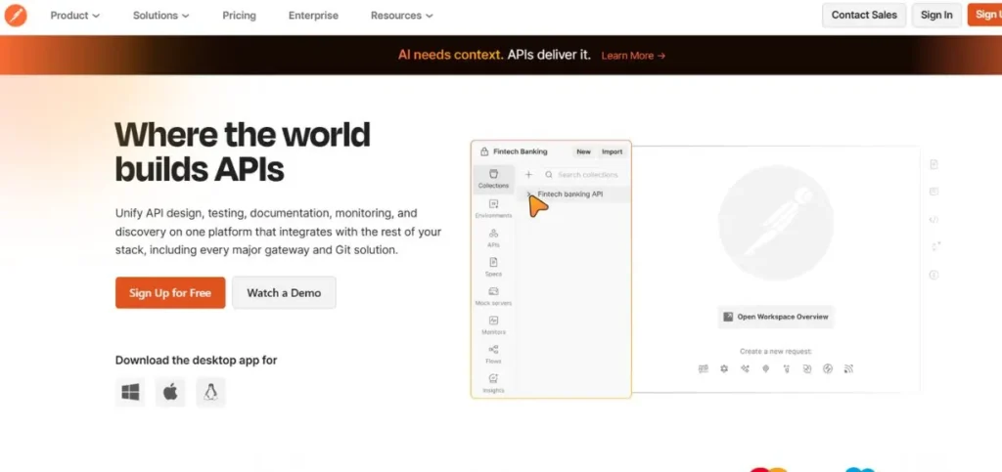
Task: Click the Where the world builds APIs heading
Action: point(243,151)
